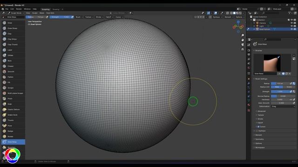Click the Slide Relax brush preview thumbnail
The image size is (298, 167).
click(x=272, y=63)
